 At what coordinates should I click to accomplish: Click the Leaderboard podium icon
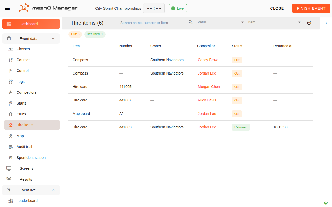(x=11, y=201)
